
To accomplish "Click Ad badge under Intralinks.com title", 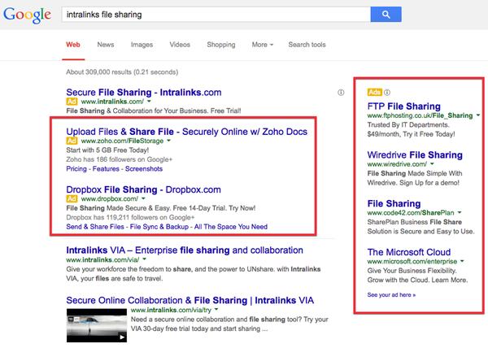I will pos(72,102).
